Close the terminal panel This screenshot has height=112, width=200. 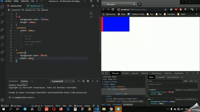97,81
